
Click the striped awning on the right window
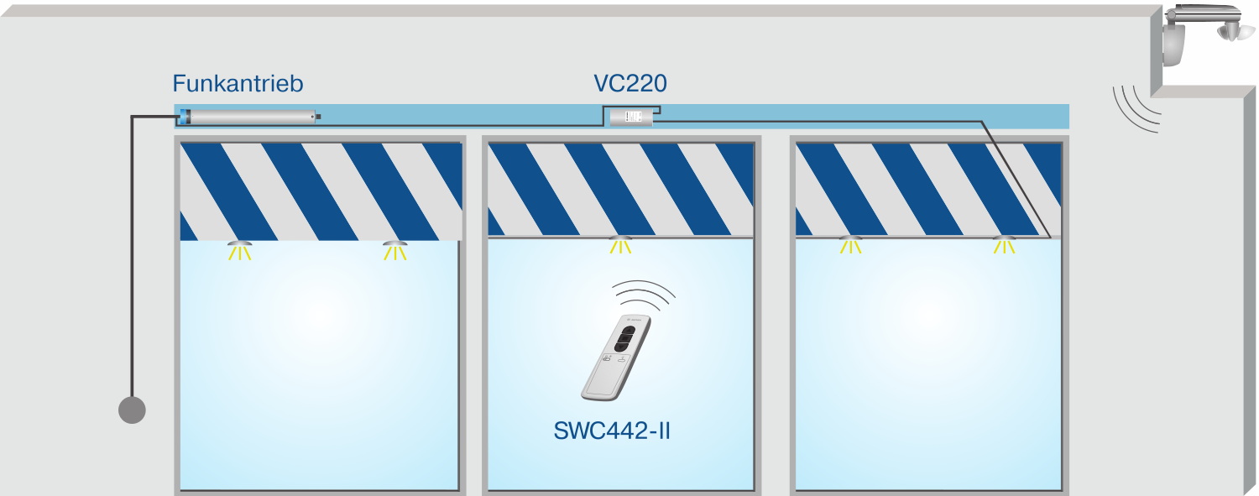click(x=928, y=190)
